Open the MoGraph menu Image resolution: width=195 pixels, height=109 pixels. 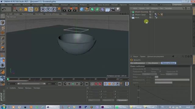115,5
